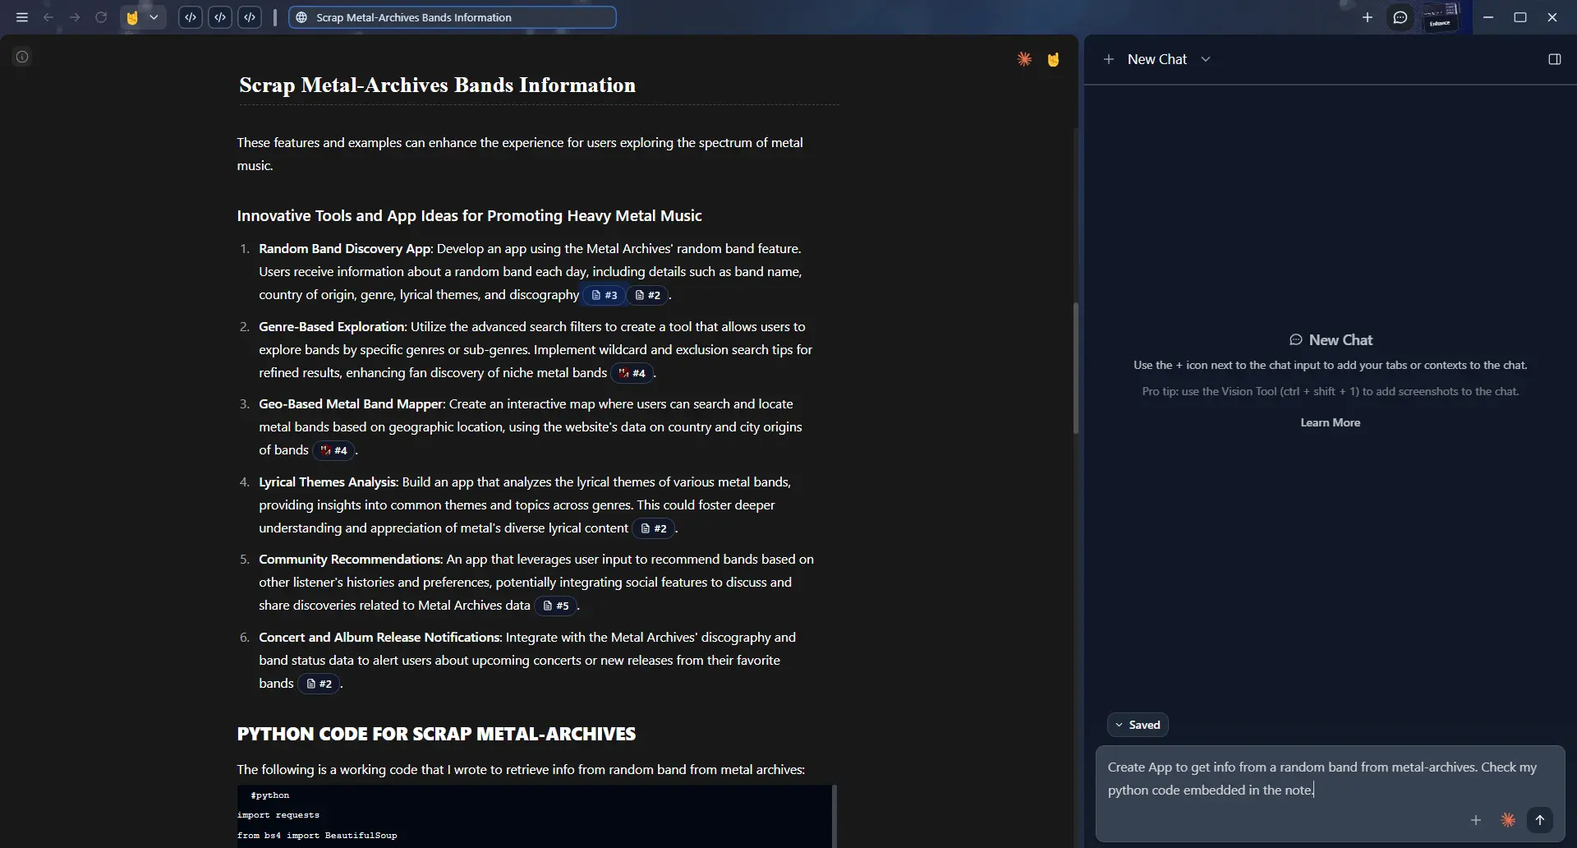Expand the Saved dropdown above chat input
Viewport: 1577px width, 848px height.
(x=1138, y=725)
